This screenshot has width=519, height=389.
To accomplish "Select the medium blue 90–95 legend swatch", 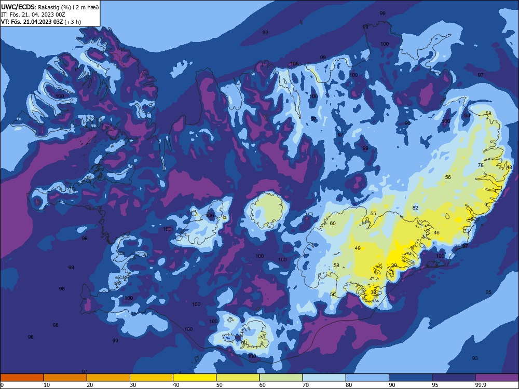I will [411, 378].
